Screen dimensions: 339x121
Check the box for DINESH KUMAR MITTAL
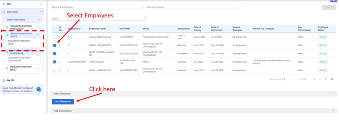[x=55, y=70]
